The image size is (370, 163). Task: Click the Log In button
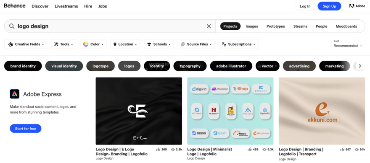click(x=305, y=6)
